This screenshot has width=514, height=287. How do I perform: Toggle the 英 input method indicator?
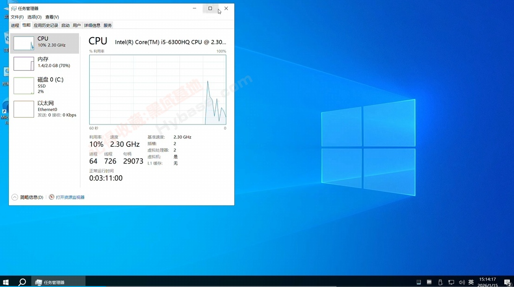[471, 282]
